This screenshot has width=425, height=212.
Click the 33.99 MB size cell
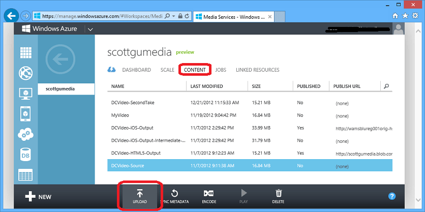click(261, 128)
